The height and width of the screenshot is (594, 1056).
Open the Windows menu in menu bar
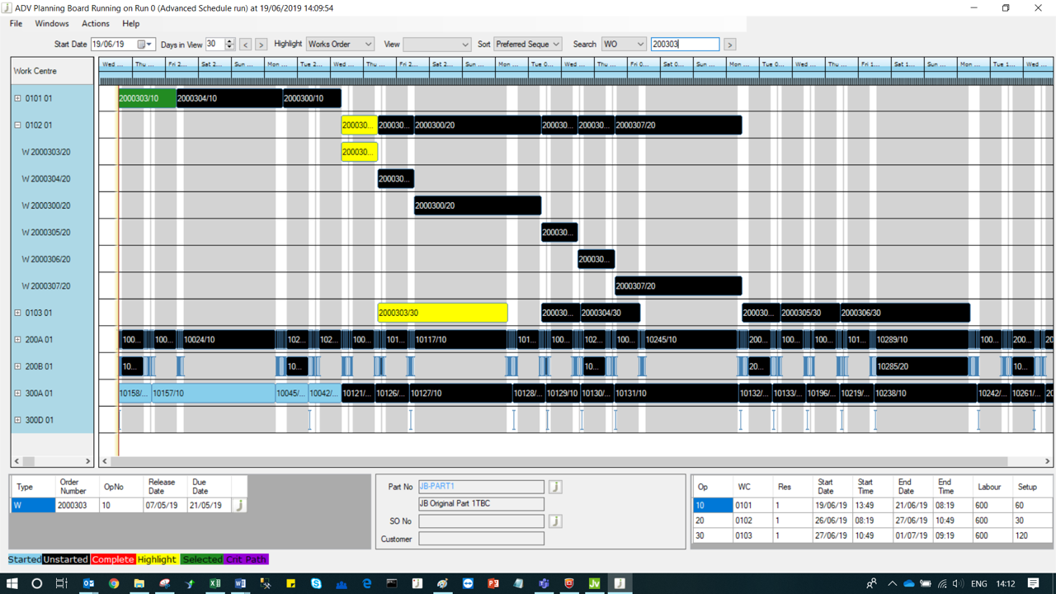pos(51,24)
